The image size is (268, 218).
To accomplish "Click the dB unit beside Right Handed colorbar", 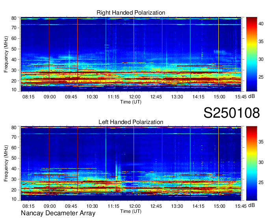I will coord(251,96).
